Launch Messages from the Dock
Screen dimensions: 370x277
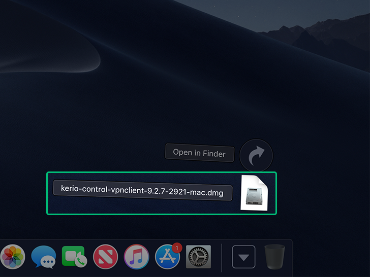[x=44, y=257]
